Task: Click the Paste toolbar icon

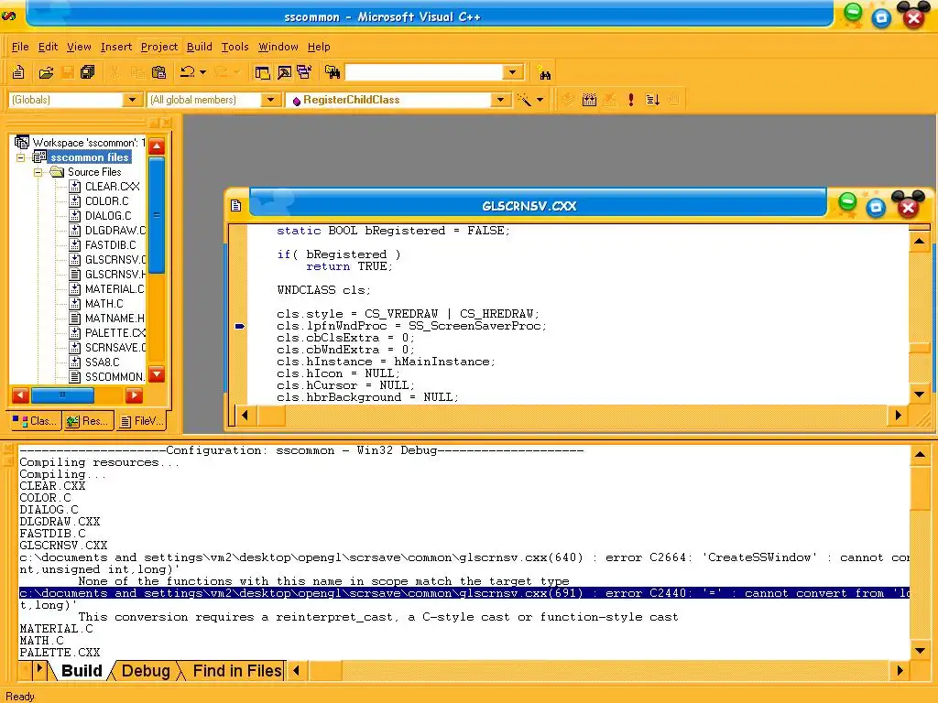Action: pos(159,73)
